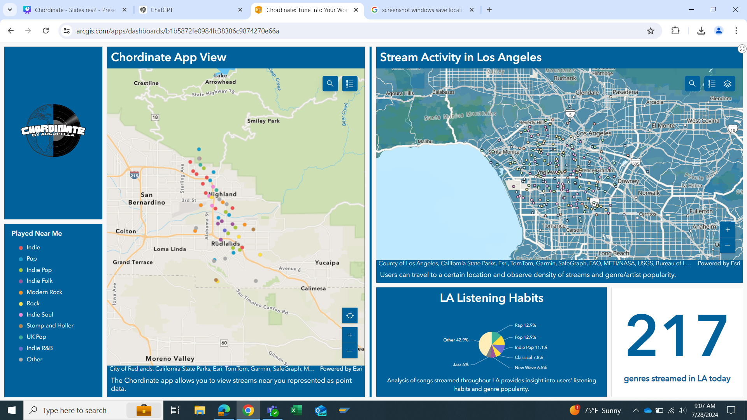The width and height of the screenshot is (747, 420).
Task: Click the Powered by Esri link on the LA map
Action: click(x=719, y=263)
